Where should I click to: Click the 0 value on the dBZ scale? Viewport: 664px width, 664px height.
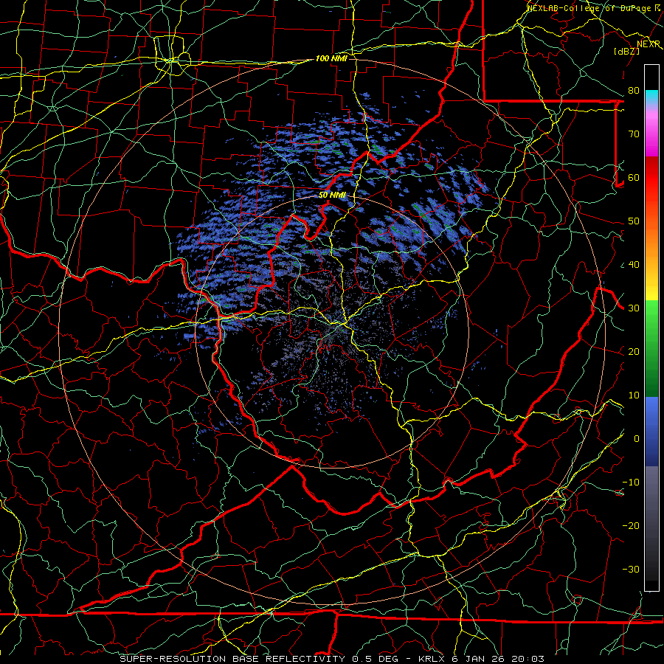[637, 439]
